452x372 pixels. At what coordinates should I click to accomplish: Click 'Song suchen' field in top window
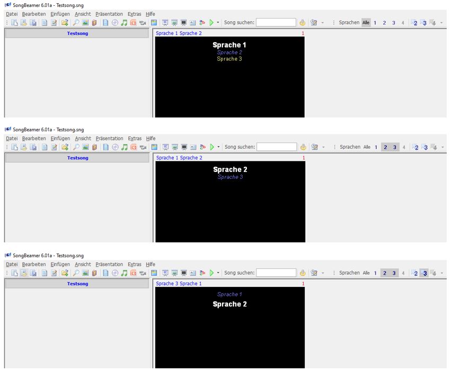(x=276, y=22)
